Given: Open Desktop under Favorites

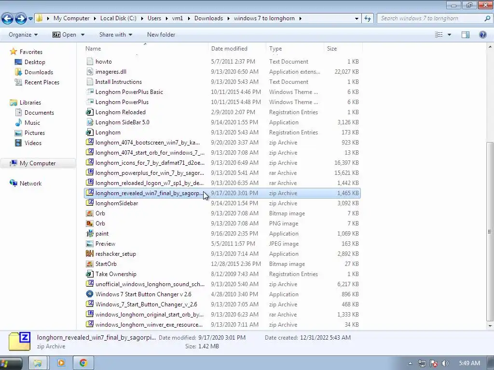Looking at the screenshot, I should click(x=35, y=62).
